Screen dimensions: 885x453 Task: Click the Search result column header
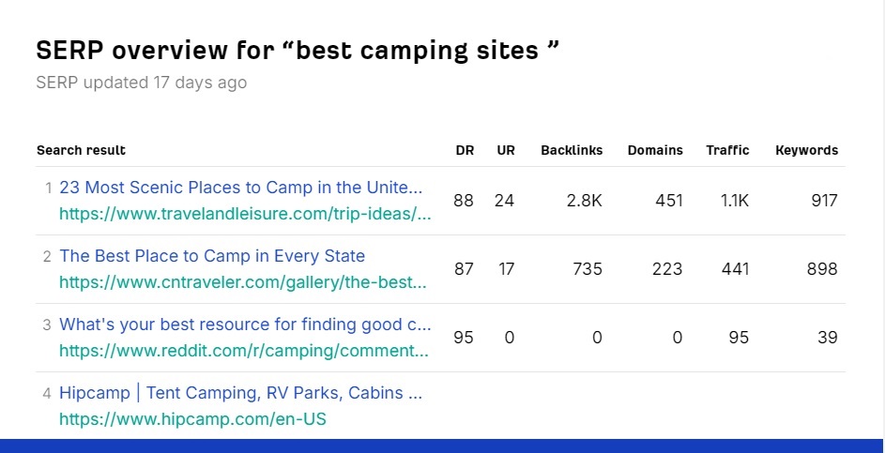[x=82, y=151]
